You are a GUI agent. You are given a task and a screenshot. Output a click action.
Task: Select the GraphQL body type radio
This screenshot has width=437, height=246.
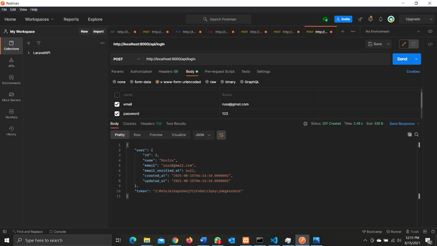[242, 82]
